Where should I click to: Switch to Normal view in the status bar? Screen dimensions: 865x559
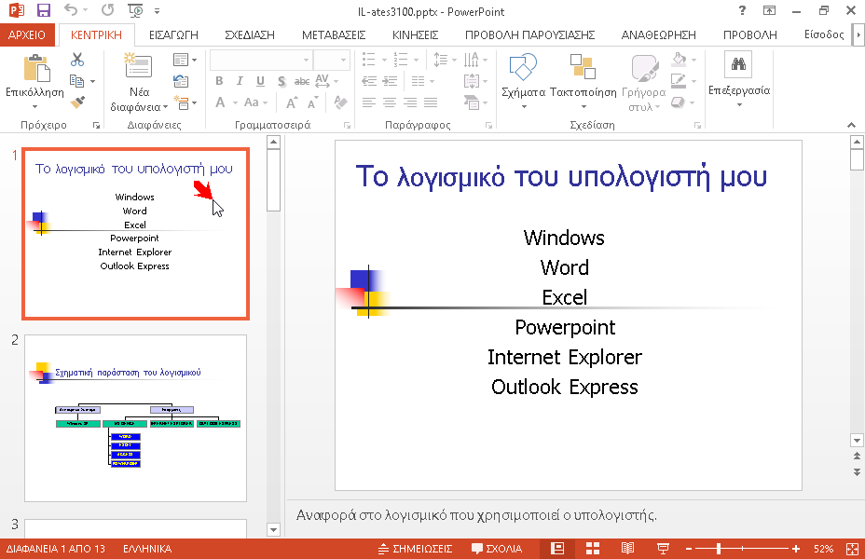[x=557, y=549]
